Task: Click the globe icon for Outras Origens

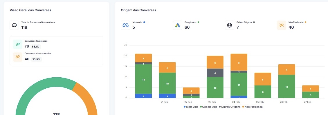Action: tap(230, 25)
